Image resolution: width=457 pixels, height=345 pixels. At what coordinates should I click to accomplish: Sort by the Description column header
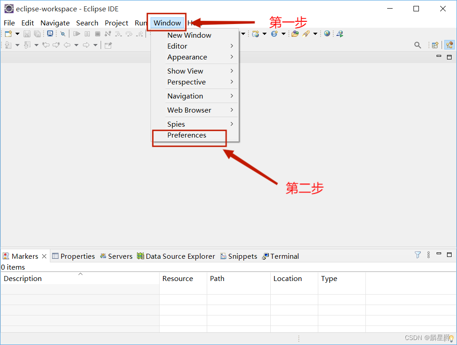click(80, 278)
